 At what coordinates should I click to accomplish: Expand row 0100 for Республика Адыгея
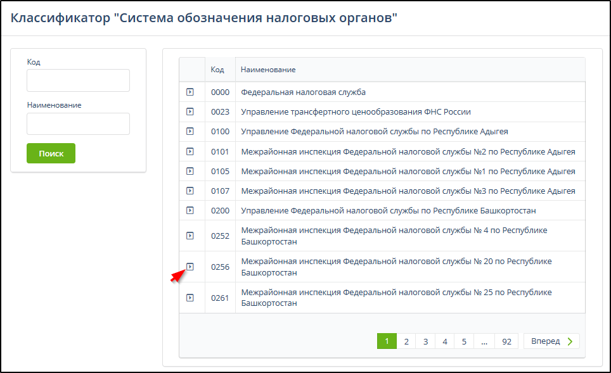coord(190,131)
